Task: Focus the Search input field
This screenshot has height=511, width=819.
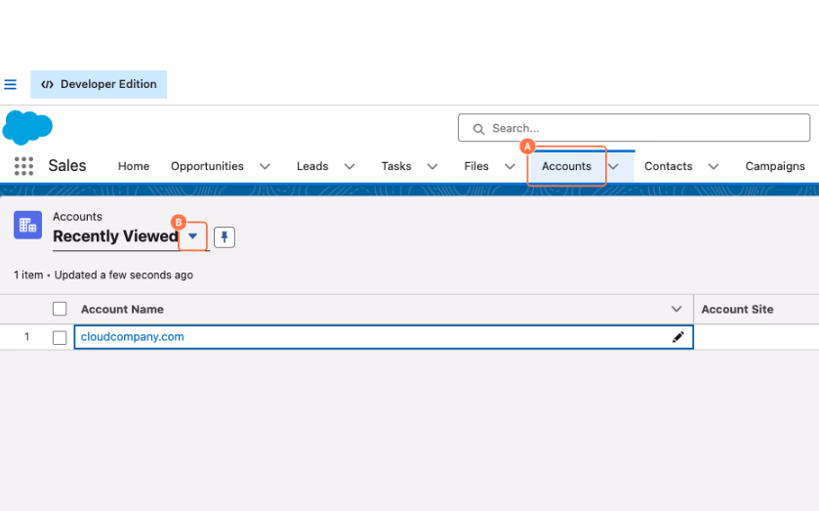Action: [635, 128]
